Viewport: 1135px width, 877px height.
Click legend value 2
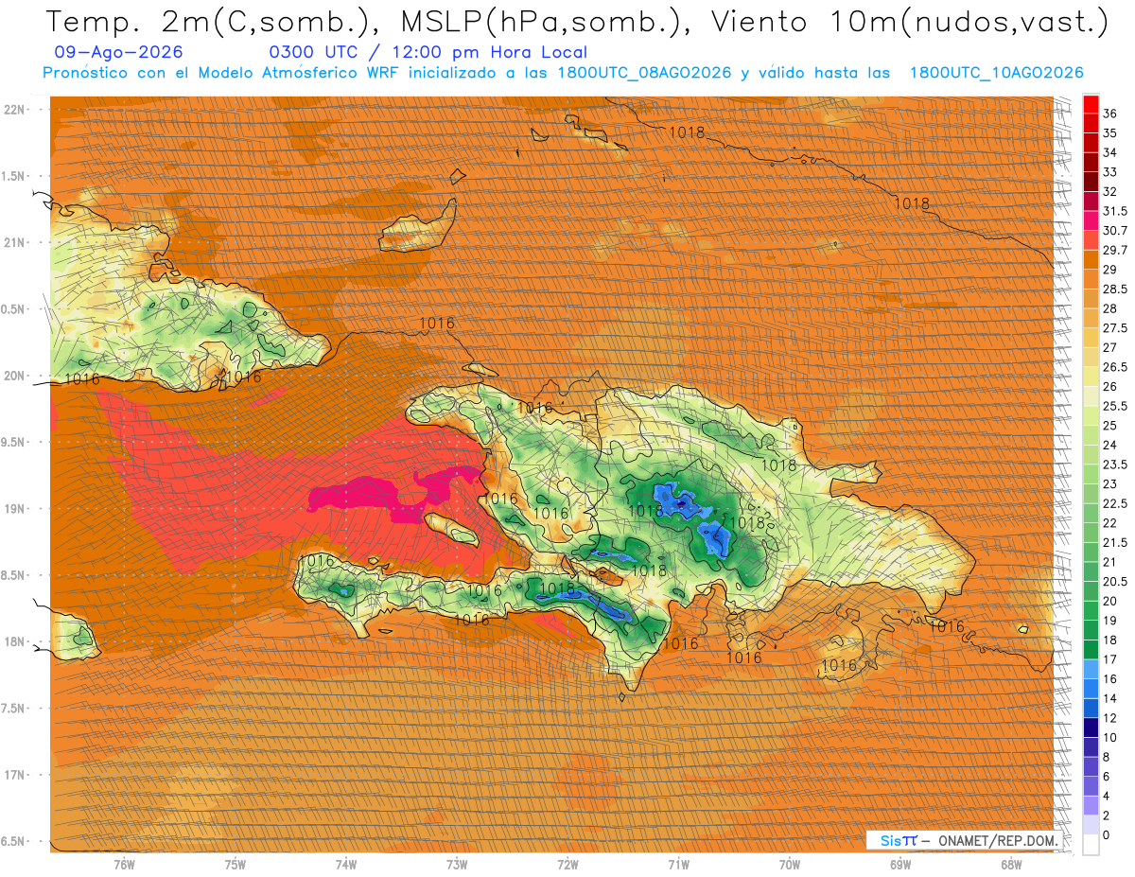click(1107, 816)
